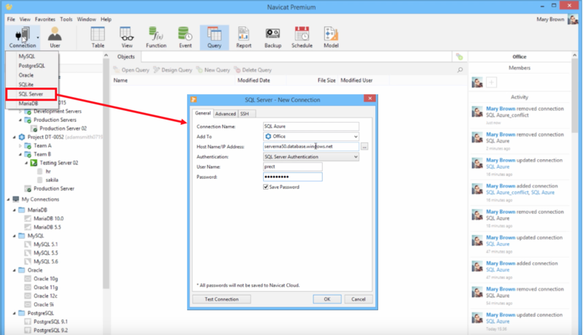Click the Testing Server 02 connection icon
Screen dimensions: 583x335
pos(34,163)
